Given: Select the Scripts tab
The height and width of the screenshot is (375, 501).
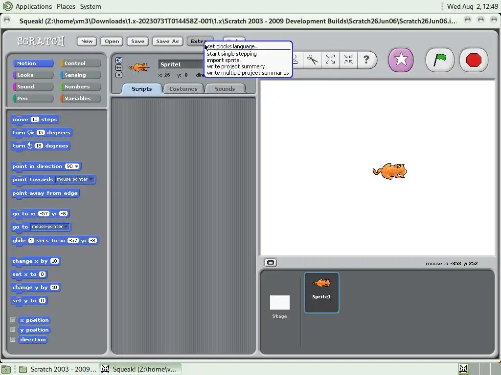Looking at the screenshot, I should pos(141,89).
